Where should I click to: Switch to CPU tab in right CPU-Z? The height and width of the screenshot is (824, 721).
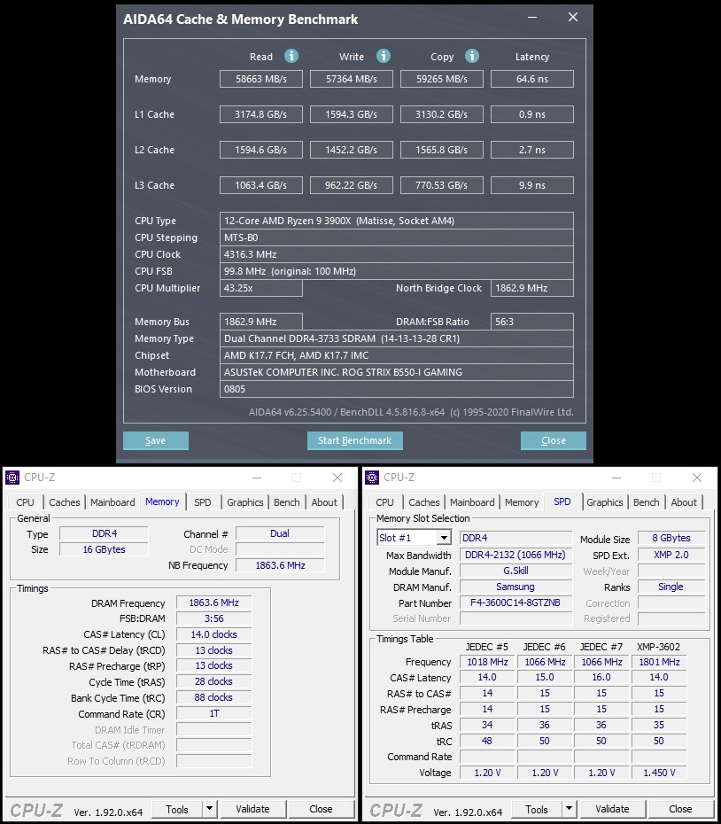[384, 502]
